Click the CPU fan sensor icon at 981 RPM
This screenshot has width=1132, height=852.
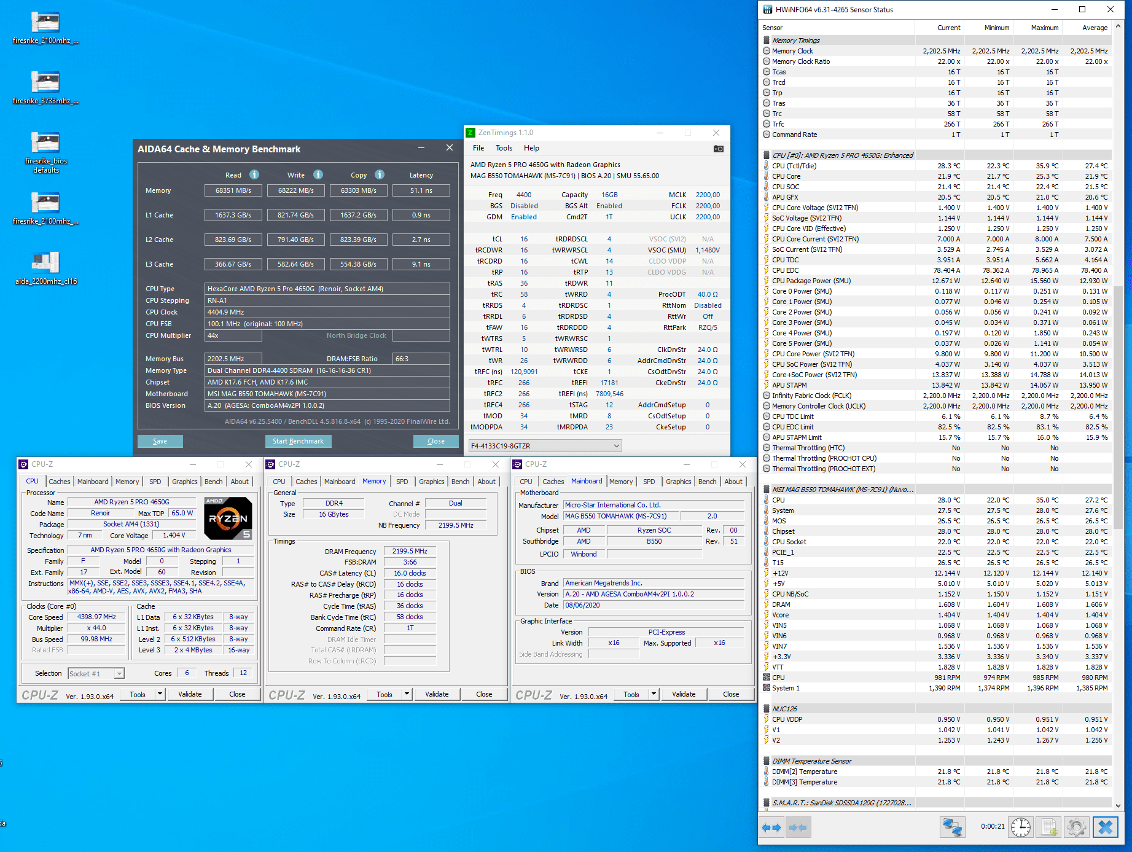pyautogui.click(x=767, y=678)
